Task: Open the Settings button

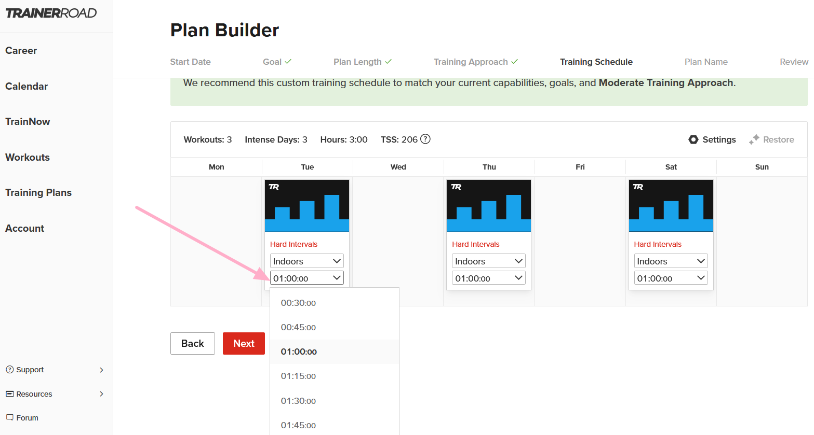Action: [712, 139]
